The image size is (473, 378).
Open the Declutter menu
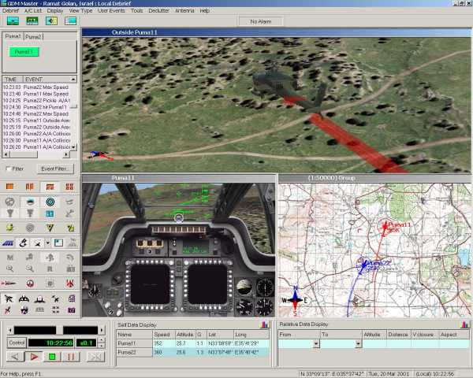(x=159, y=11)
